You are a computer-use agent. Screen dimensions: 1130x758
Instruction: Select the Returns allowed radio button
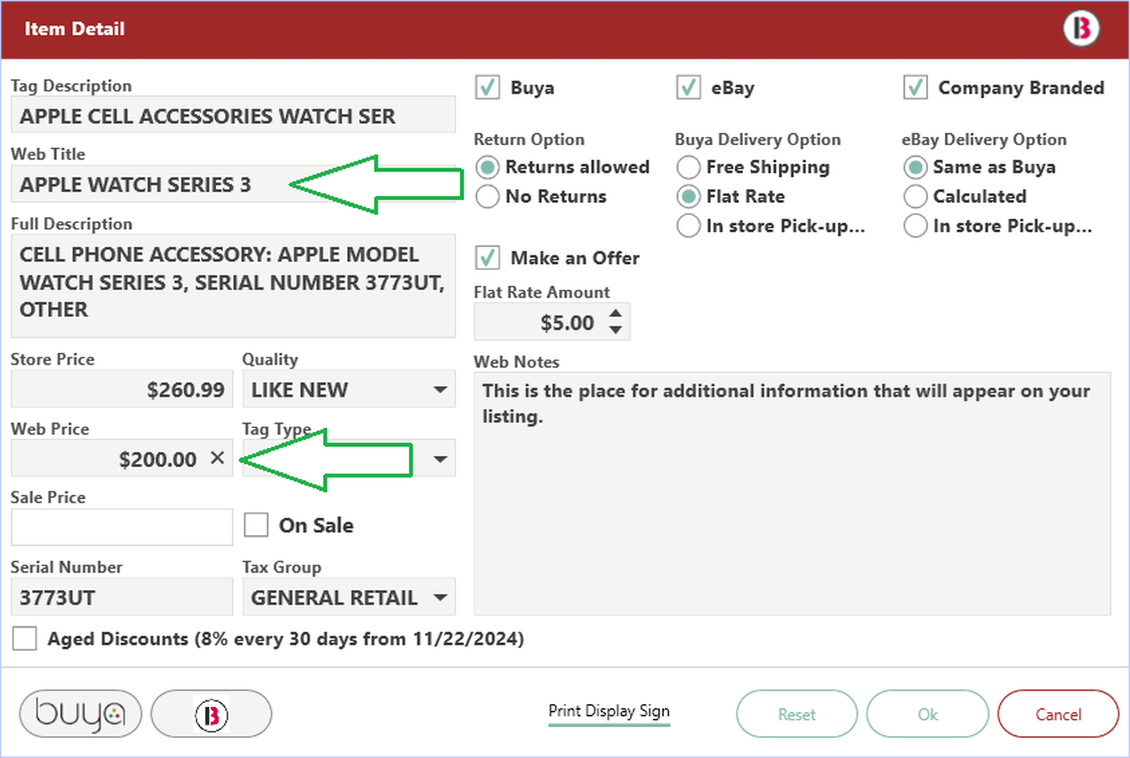[x=487, y=167]
